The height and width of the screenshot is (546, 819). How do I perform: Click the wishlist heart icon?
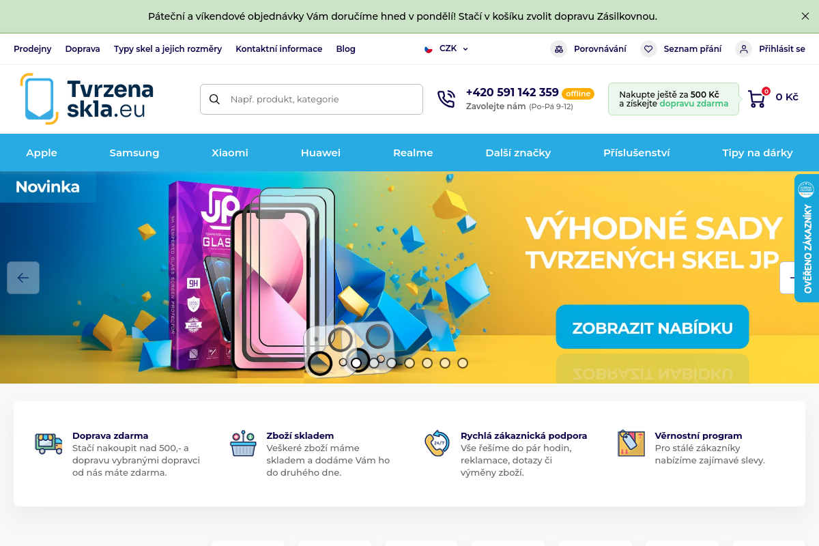648,49
